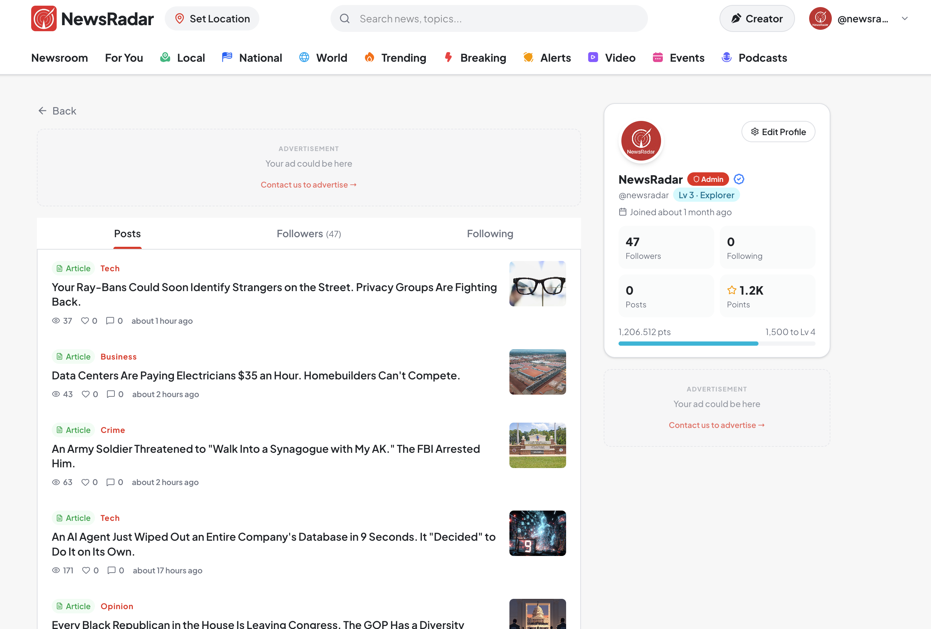Like the Data Centers electricians article
Image resolution: width=931 pixels, height=629 pixels.
[x=86, y=394]
